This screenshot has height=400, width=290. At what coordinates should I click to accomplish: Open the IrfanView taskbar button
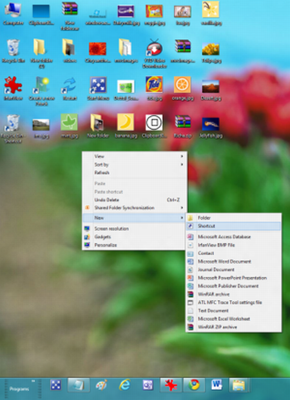171,385
